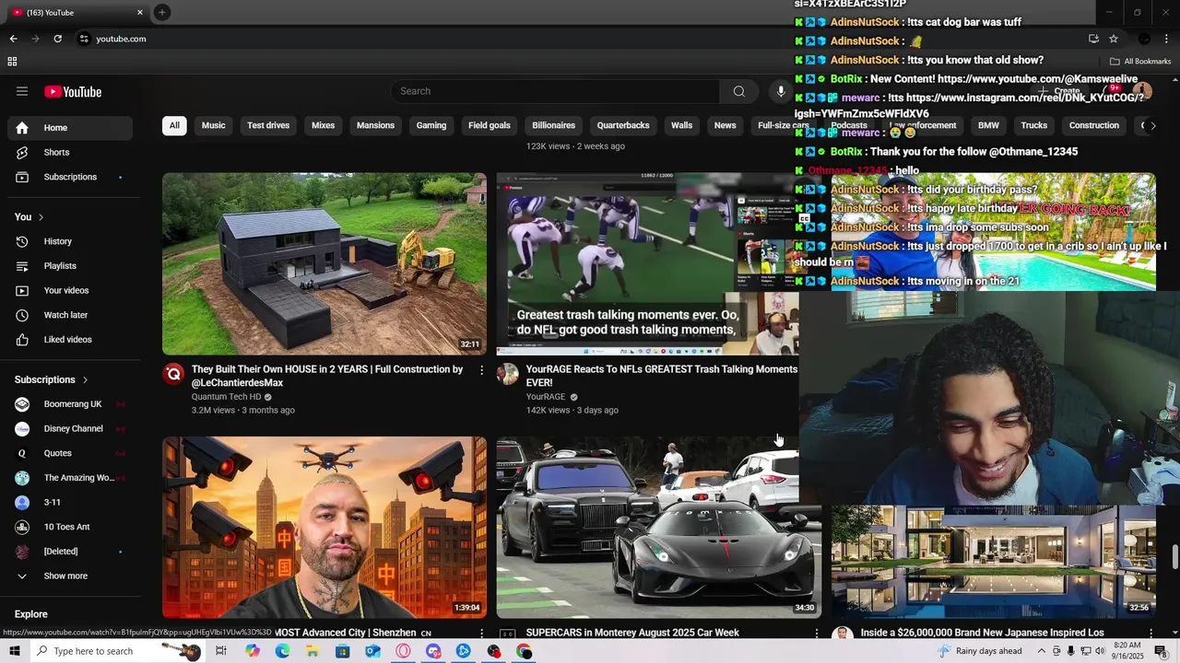Viewport: 1180px width, 663px height.
Task: Open more options for SUPERCARS in Monterey video
Action: (x=816, y=634)
